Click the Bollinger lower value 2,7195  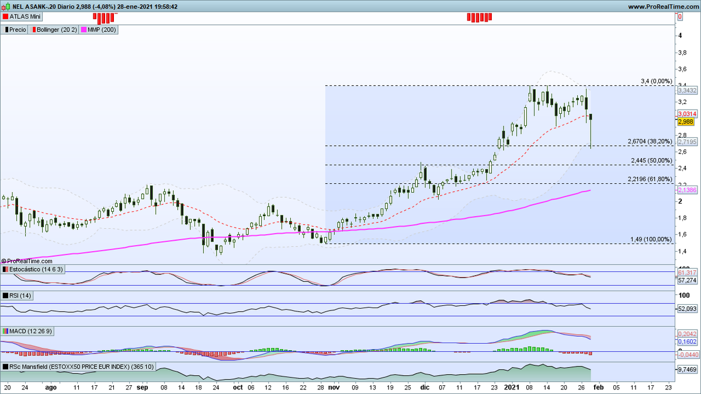tap(688, 142)
